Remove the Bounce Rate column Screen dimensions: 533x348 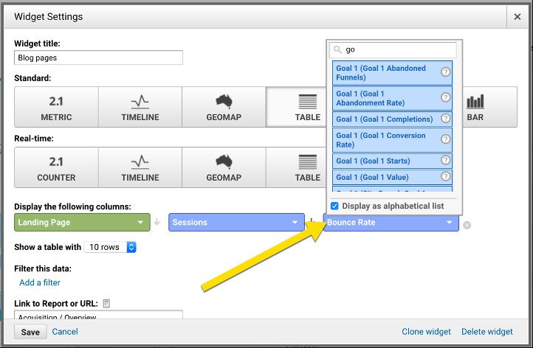click(x=467, y=225)
